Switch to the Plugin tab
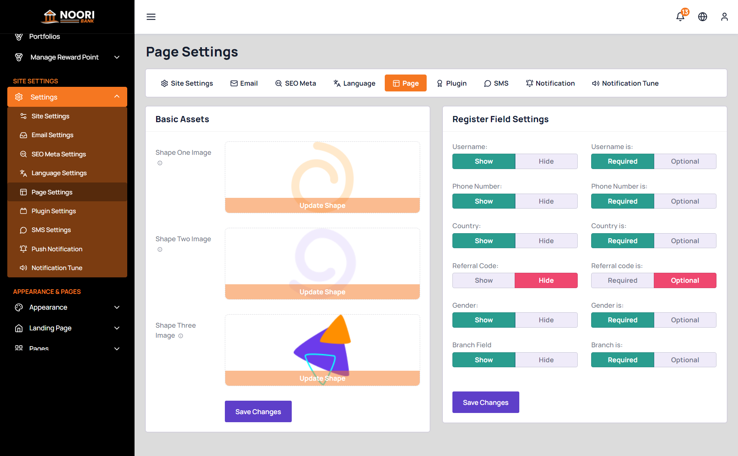The height and width of the screenshot is (456, 738). click(x=451, y=83)
